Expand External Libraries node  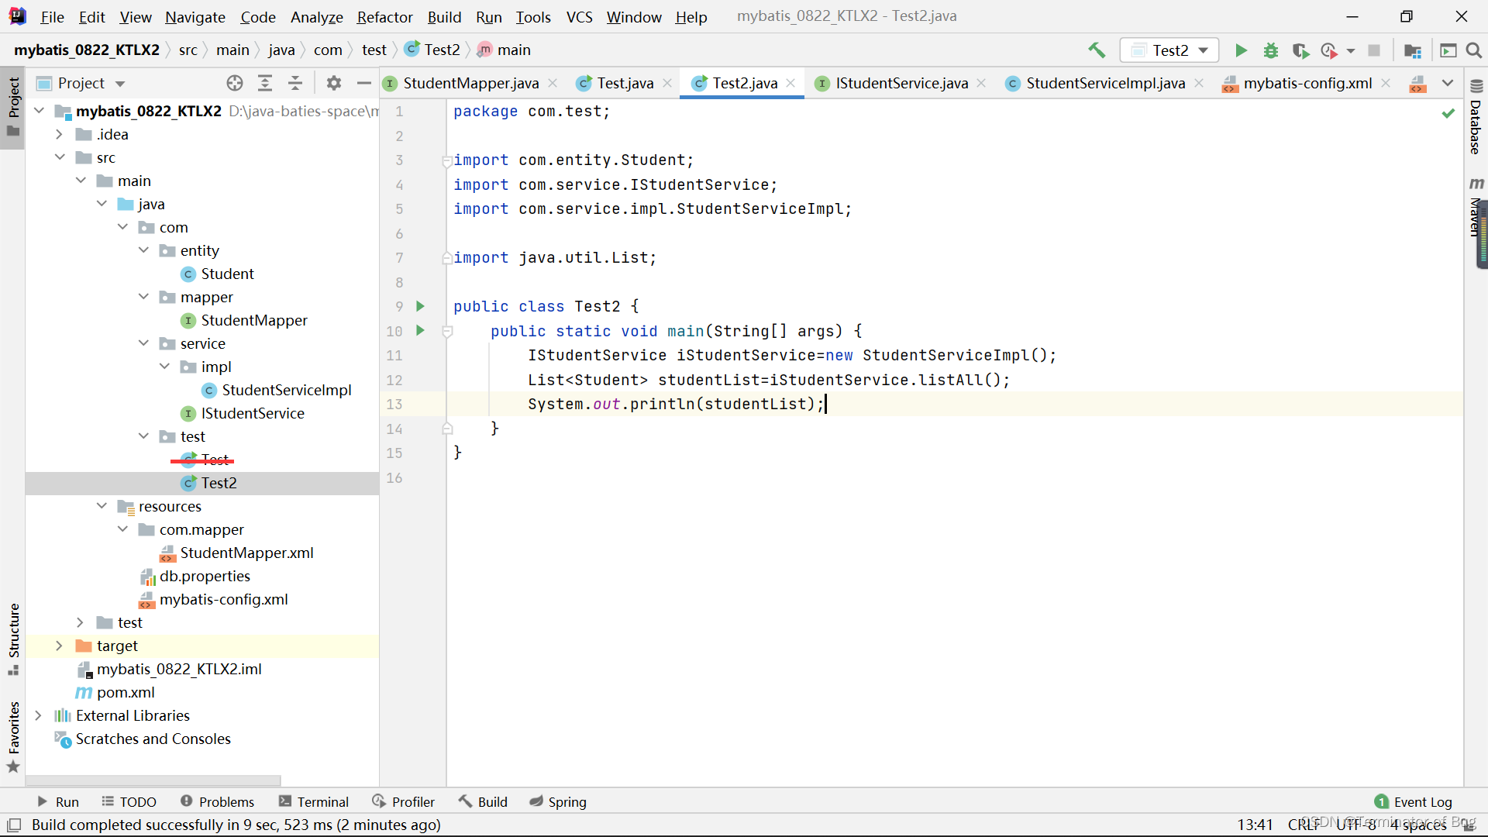(x=38, y=715)
